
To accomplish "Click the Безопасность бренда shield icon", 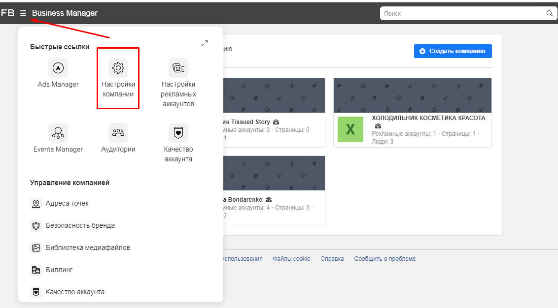I will click(x=36, y=225).
